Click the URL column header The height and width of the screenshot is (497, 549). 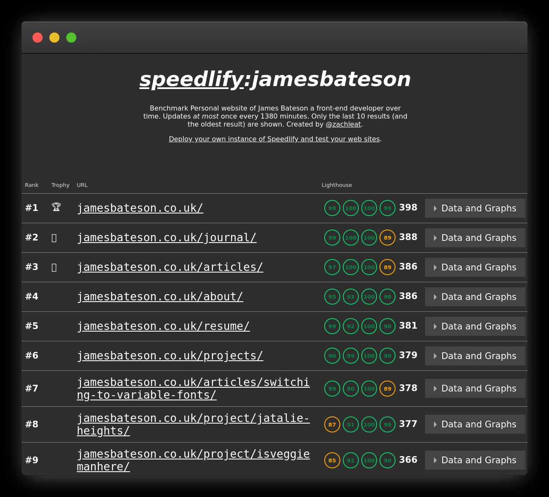click(82, 185)
